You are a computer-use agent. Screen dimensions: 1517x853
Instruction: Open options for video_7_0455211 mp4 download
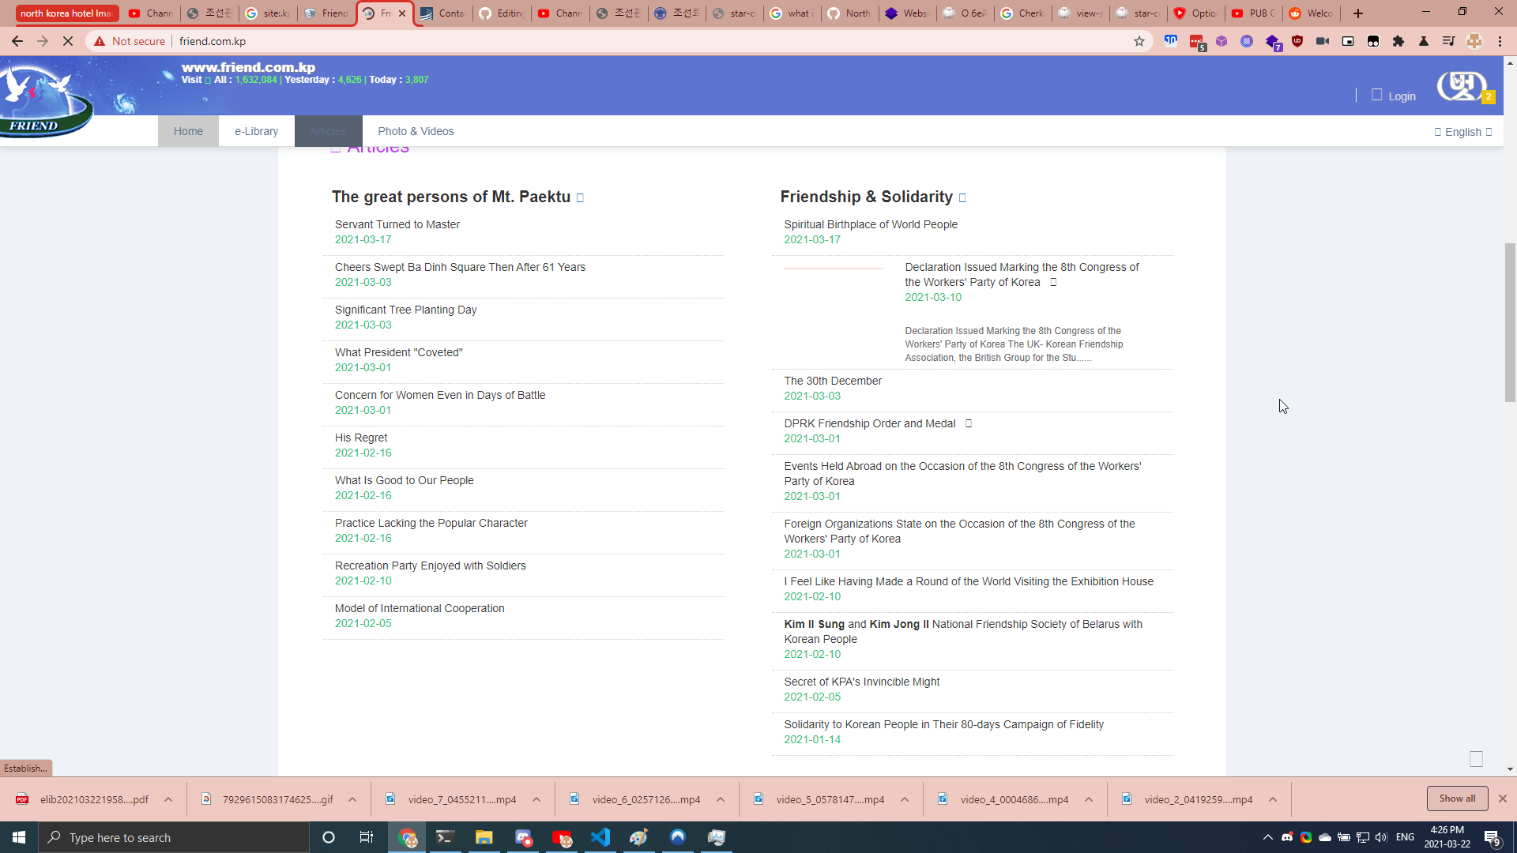pyautogui.click(x=536, y=799)
